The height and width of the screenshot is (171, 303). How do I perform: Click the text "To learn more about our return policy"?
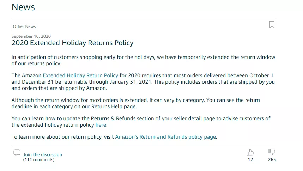click(62, 137)
